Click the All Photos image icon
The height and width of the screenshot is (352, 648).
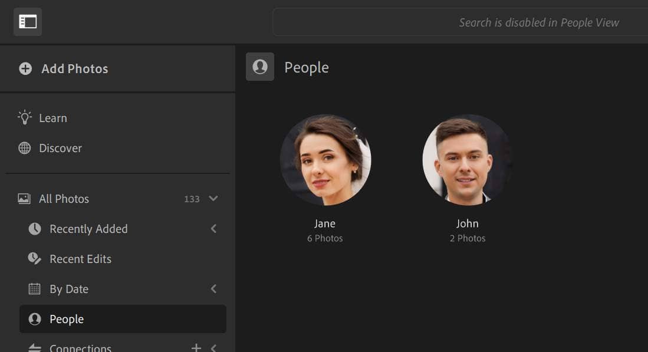pyautogui.click(x=24, y=199)
